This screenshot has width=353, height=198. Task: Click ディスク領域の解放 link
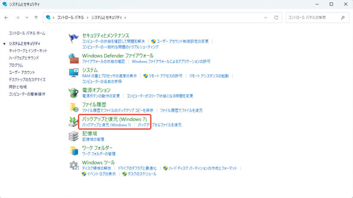97,168
